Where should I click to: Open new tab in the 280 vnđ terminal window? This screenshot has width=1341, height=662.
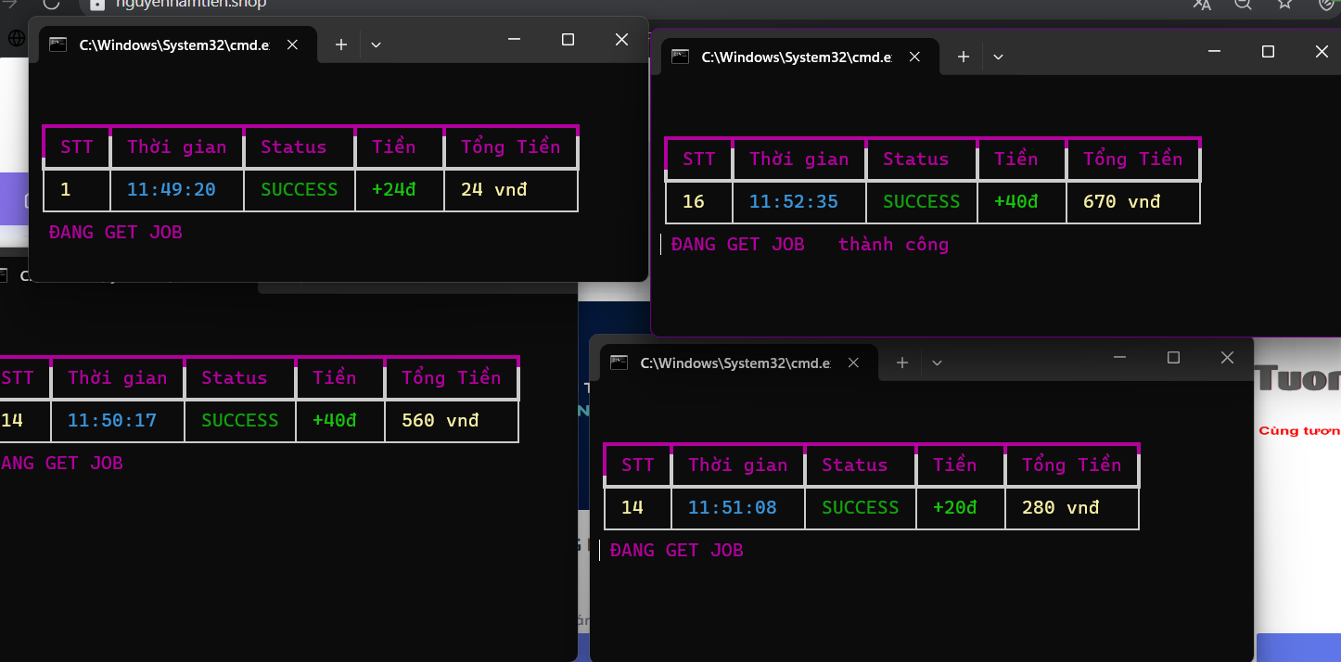point(902,363)
